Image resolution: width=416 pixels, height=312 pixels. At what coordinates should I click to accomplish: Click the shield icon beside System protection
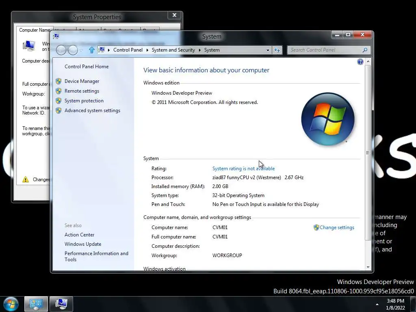[58, 101]
